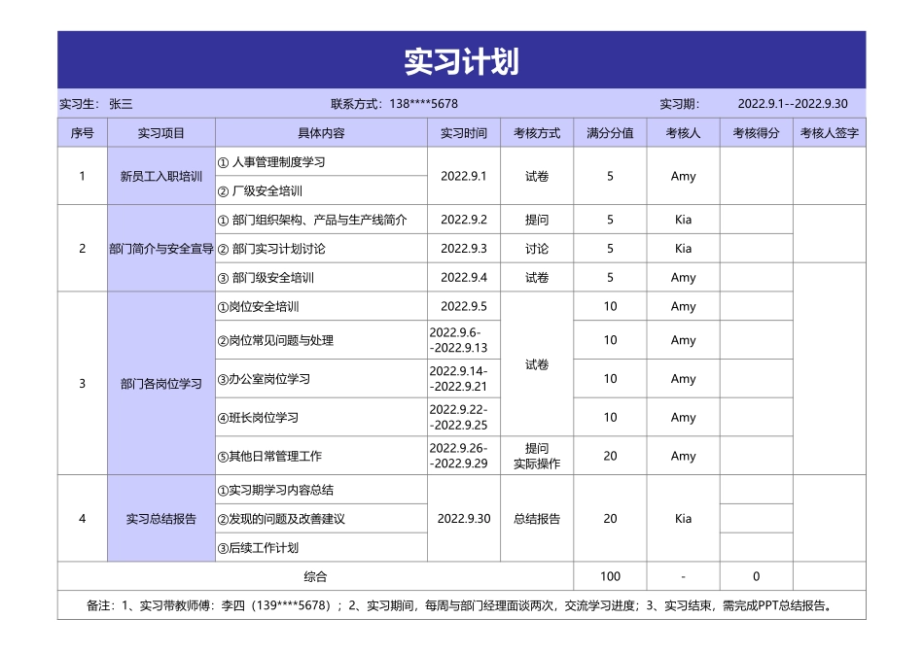The height and width of the screenshot is (653, 924).
Task: Click the 实习期: label
Action: 680,104
